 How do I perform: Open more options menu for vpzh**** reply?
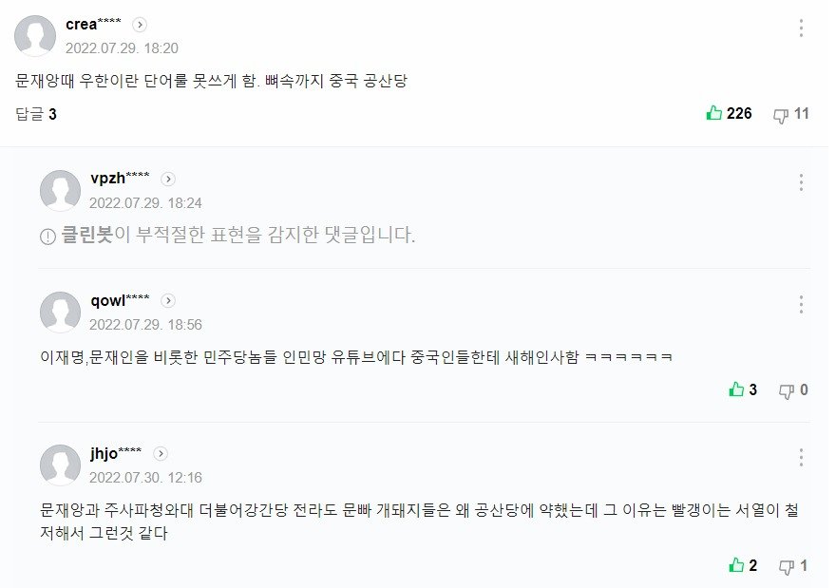(x=801, y=182)
